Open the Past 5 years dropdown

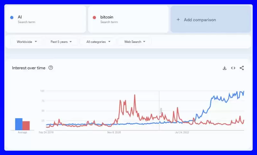coord(61,42)
